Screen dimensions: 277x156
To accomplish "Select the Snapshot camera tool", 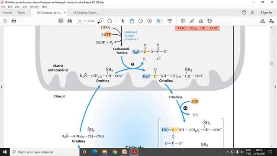I will pos(61,21).
